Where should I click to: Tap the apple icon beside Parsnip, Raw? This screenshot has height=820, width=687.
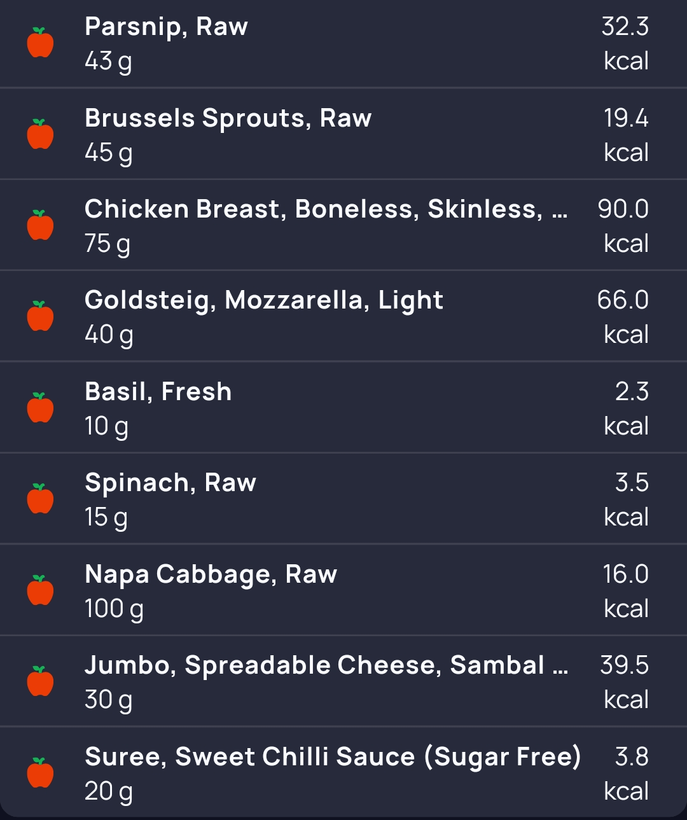(x=40, y=43)
